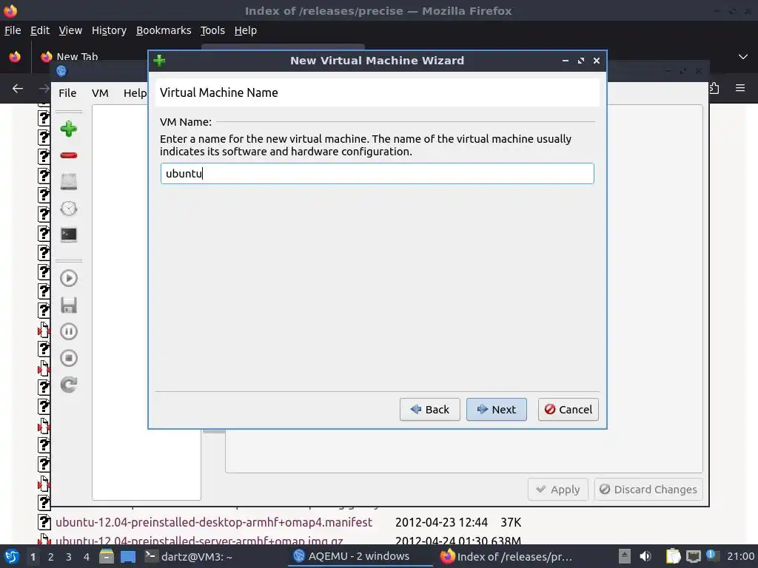Expand Firefox list all tabs chevron
Viewport: 758px width, 568px height.
tap(743, 57)
